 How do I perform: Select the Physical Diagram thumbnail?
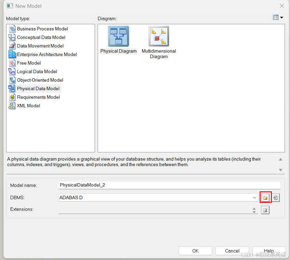tap(118, 36)
